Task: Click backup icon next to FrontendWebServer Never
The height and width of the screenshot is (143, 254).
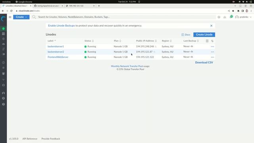Action: (192, 57)
